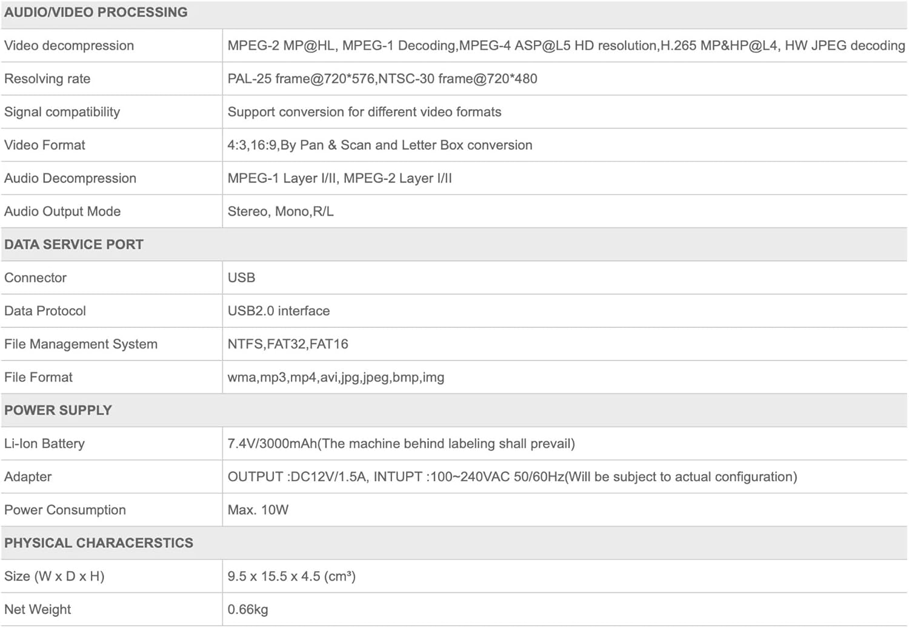Click the MPEG-2 MP@HL decoding value cell
This screenshot has width=909, height=628.
[x=565, y=45]
